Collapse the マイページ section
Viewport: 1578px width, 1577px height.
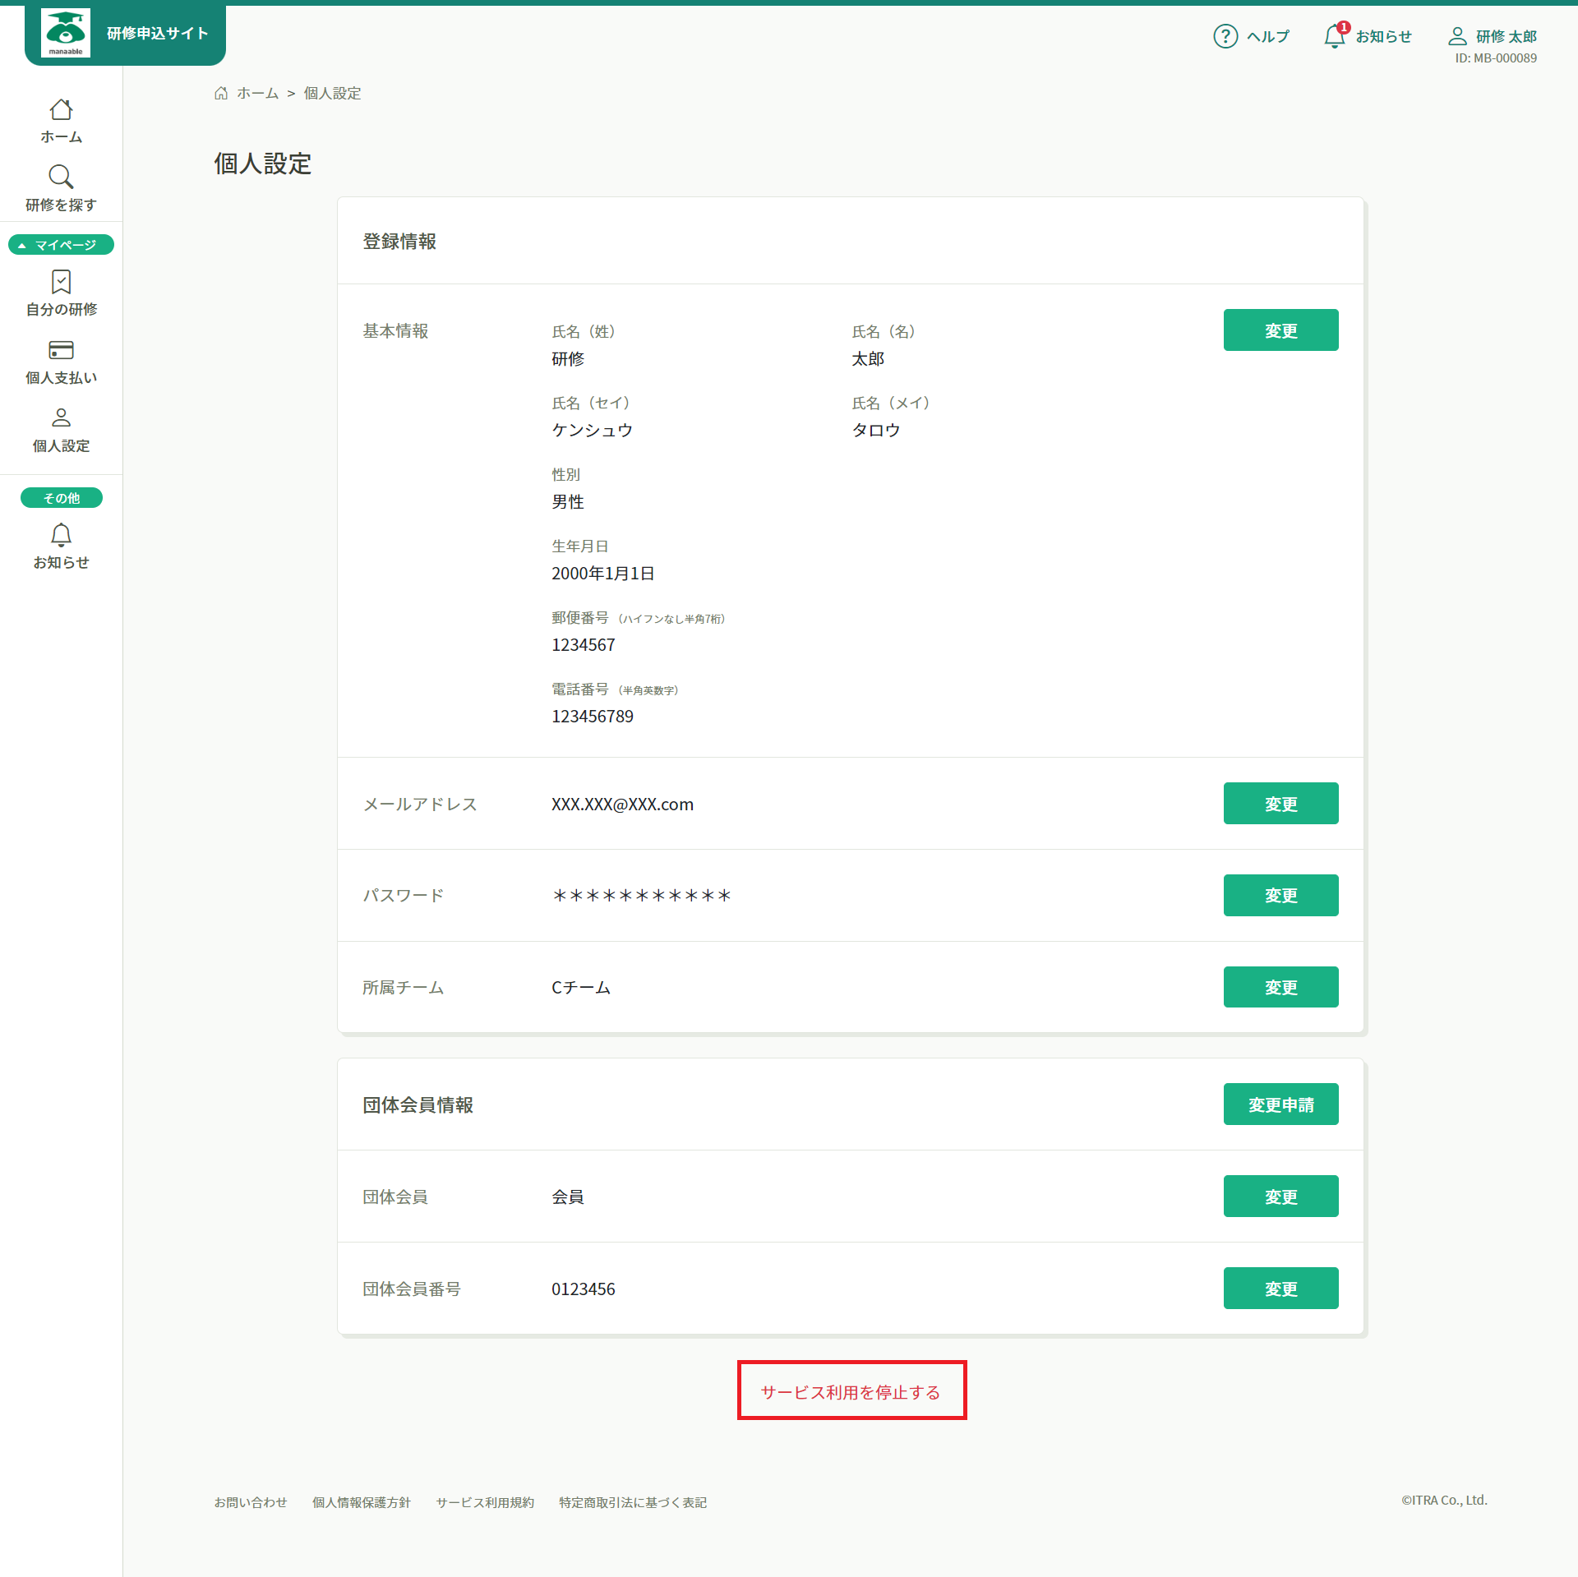[61, 245]
